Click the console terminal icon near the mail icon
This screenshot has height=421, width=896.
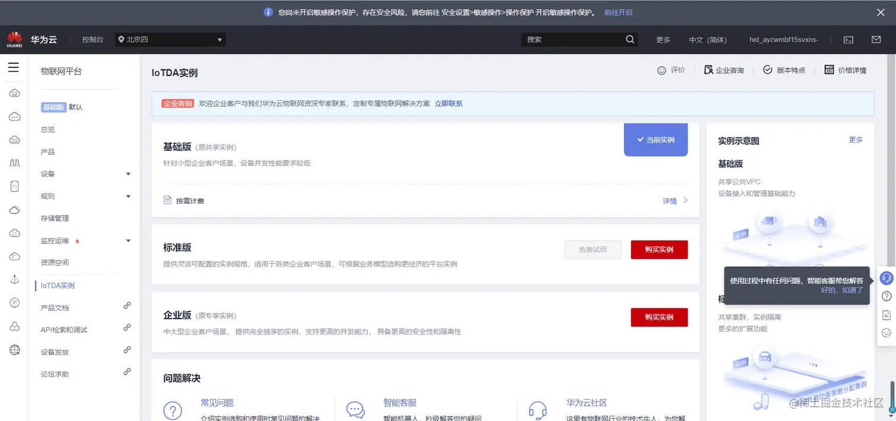click(848, 39)
